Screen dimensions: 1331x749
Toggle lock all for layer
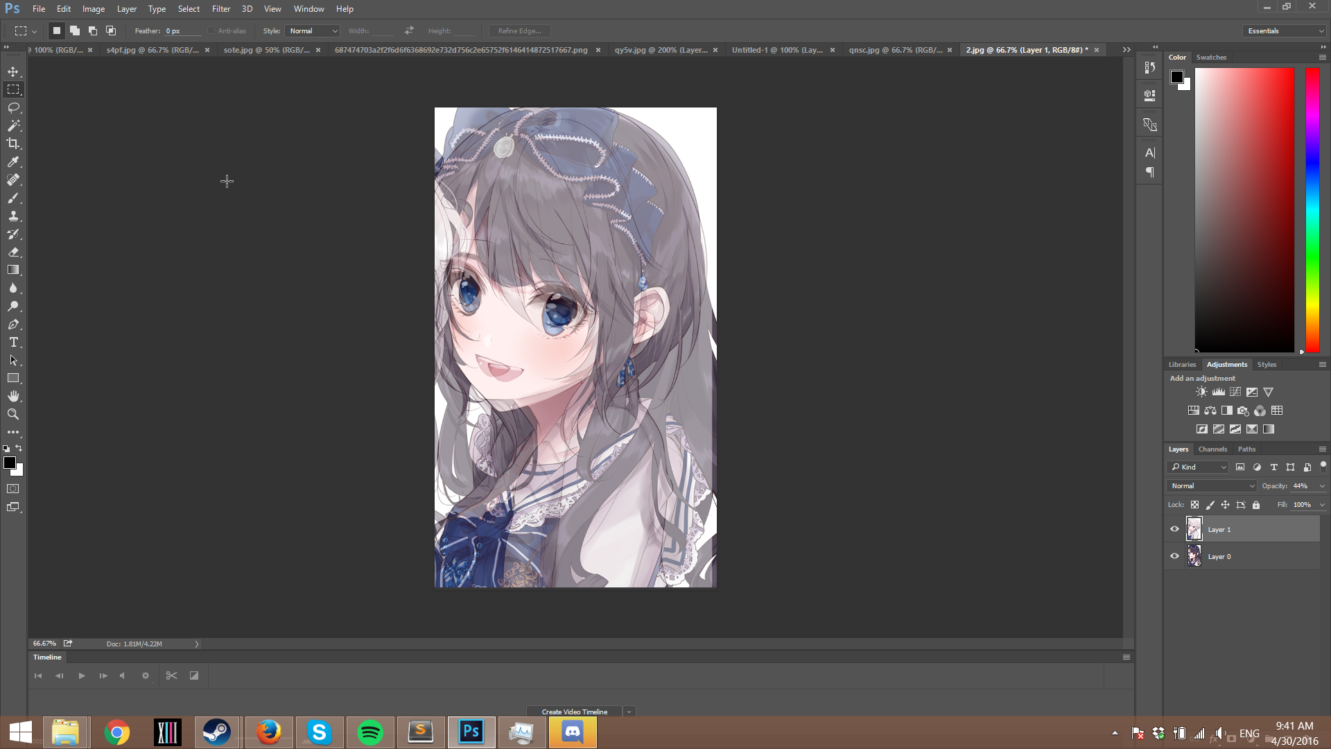click(1256, 505)
